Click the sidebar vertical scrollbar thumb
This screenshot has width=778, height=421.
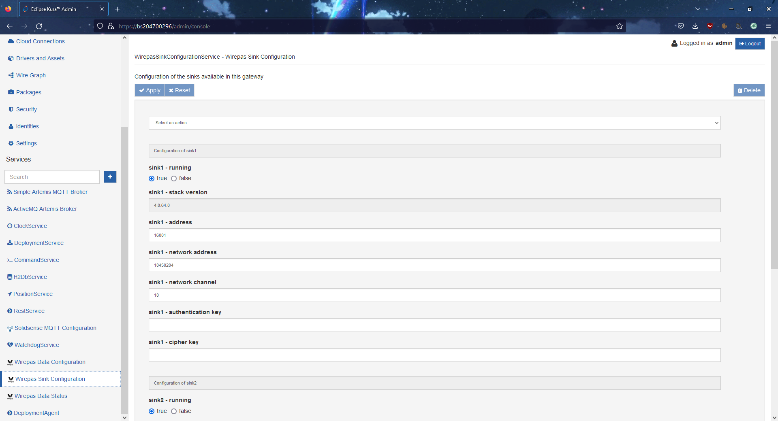[x=124, y=270]
